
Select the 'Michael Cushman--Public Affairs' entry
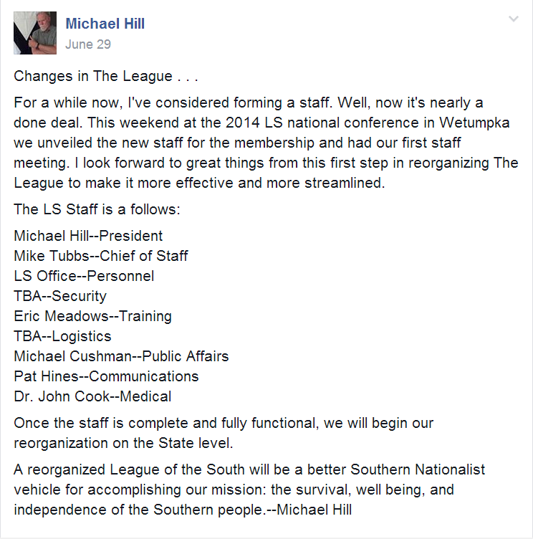pyautogui.click(x=121, y=356)
